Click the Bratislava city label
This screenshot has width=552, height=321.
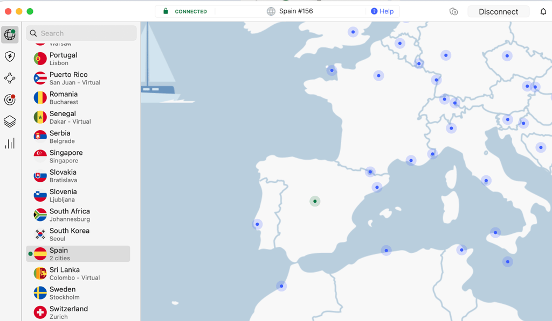64,180
